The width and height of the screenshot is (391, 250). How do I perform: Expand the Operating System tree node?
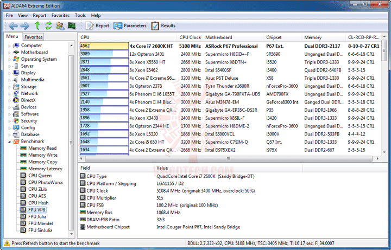click(x=9, y=59)
